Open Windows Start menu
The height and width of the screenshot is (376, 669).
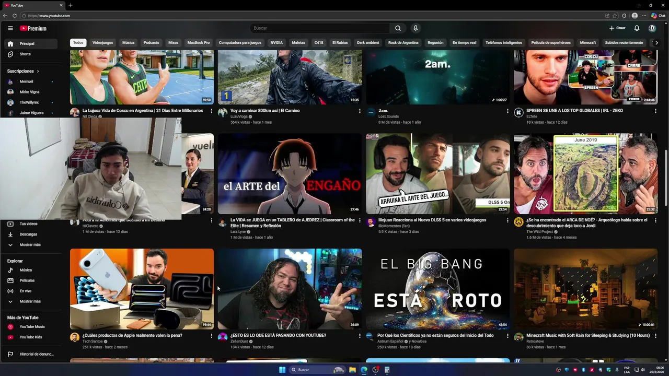pyautogui.click(x=282, y=370)
